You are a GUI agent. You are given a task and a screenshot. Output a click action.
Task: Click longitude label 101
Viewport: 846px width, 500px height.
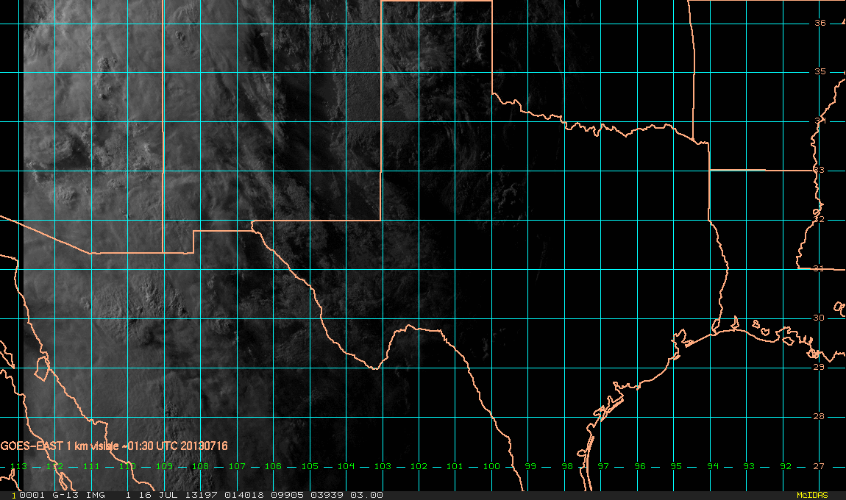tap(455, 466)
